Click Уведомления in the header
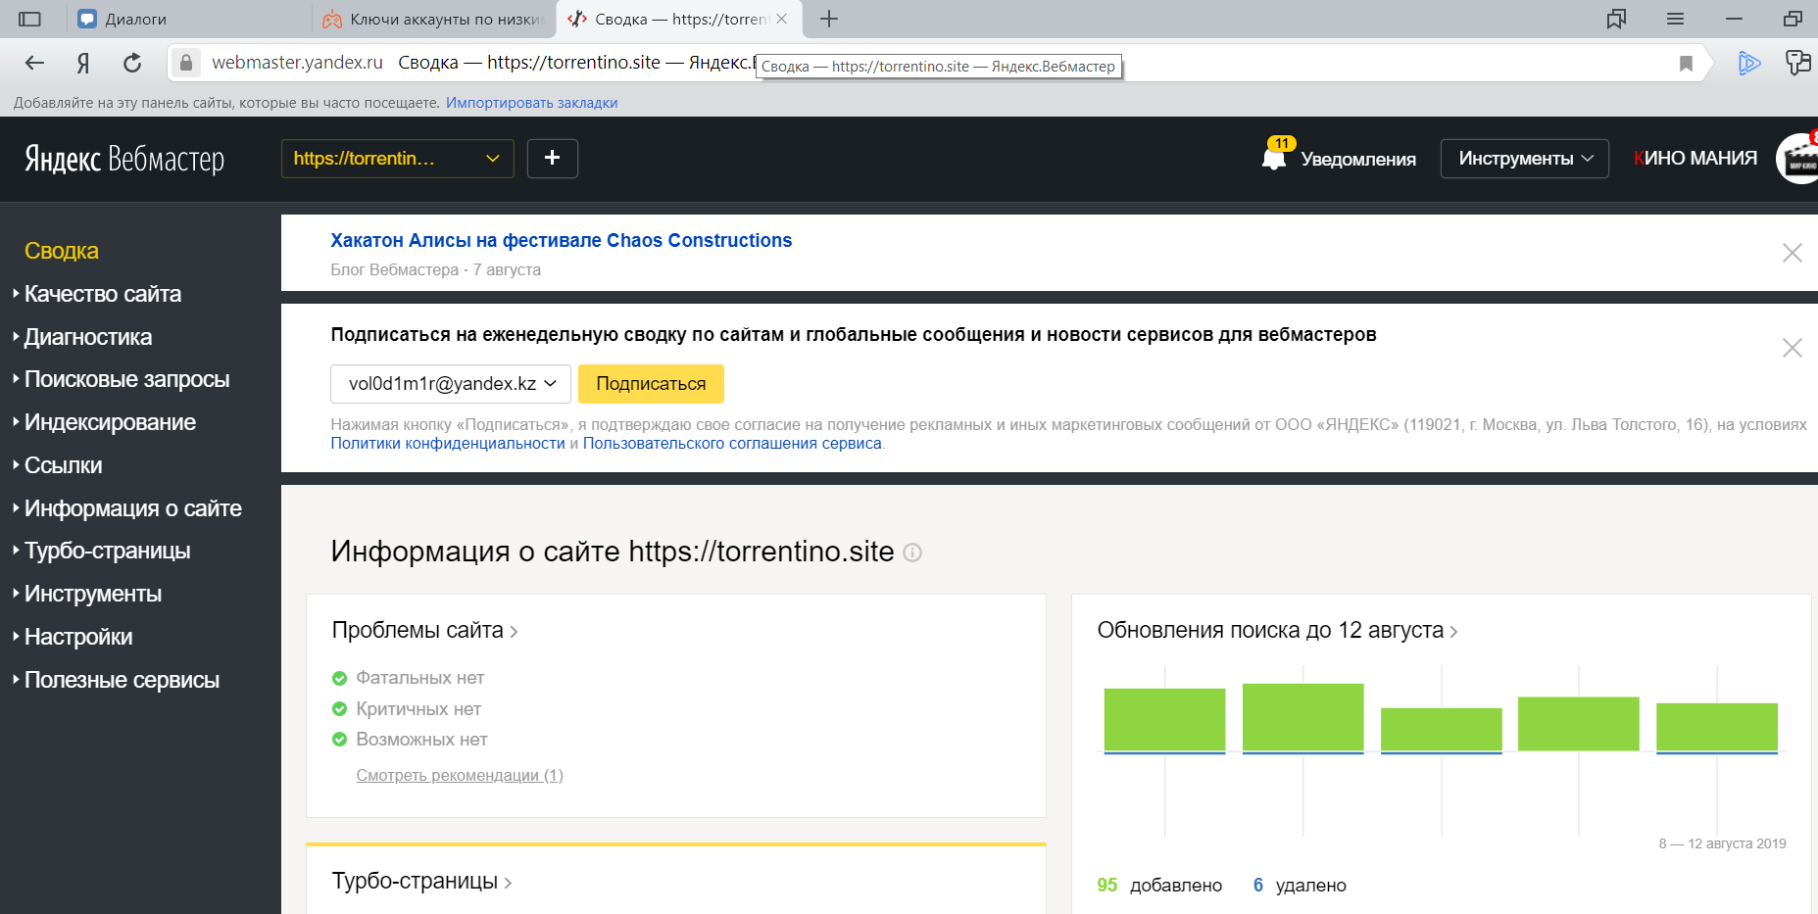 click(1358, 159)
